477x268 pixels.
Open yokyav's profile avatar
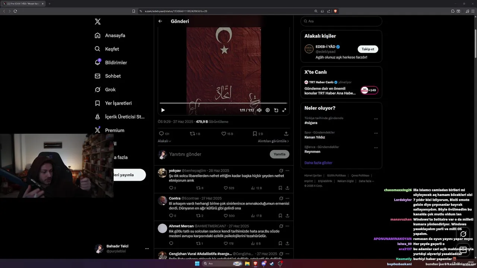[162, 173]
